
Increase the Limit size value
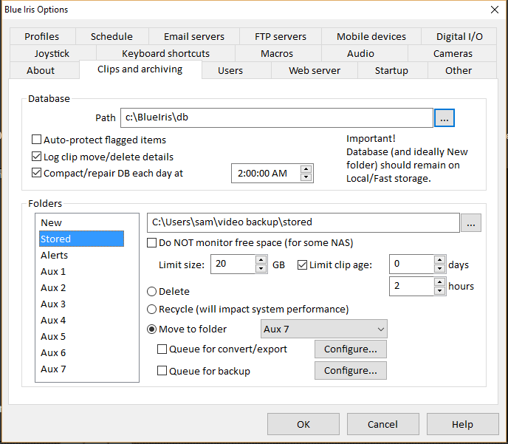[x=261, y=260]
